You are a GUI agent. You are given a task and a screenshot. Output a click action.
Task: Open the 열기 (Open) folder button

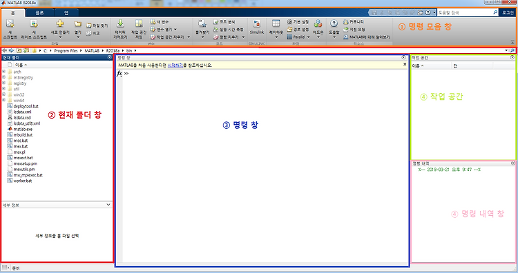(78, 29)
